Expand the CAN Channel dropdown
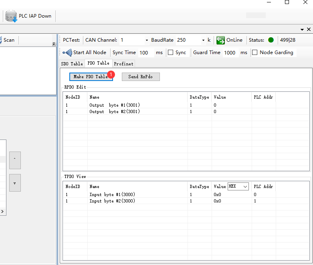Screen dimensions: 313x265 pyautogui.click(x=146, y=40)
